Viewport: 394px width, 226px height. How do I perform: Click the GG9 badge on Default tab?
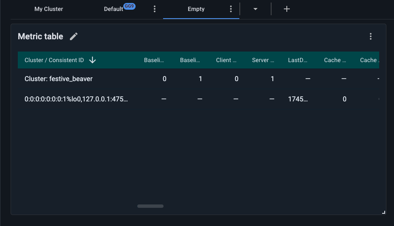point(129,6)
